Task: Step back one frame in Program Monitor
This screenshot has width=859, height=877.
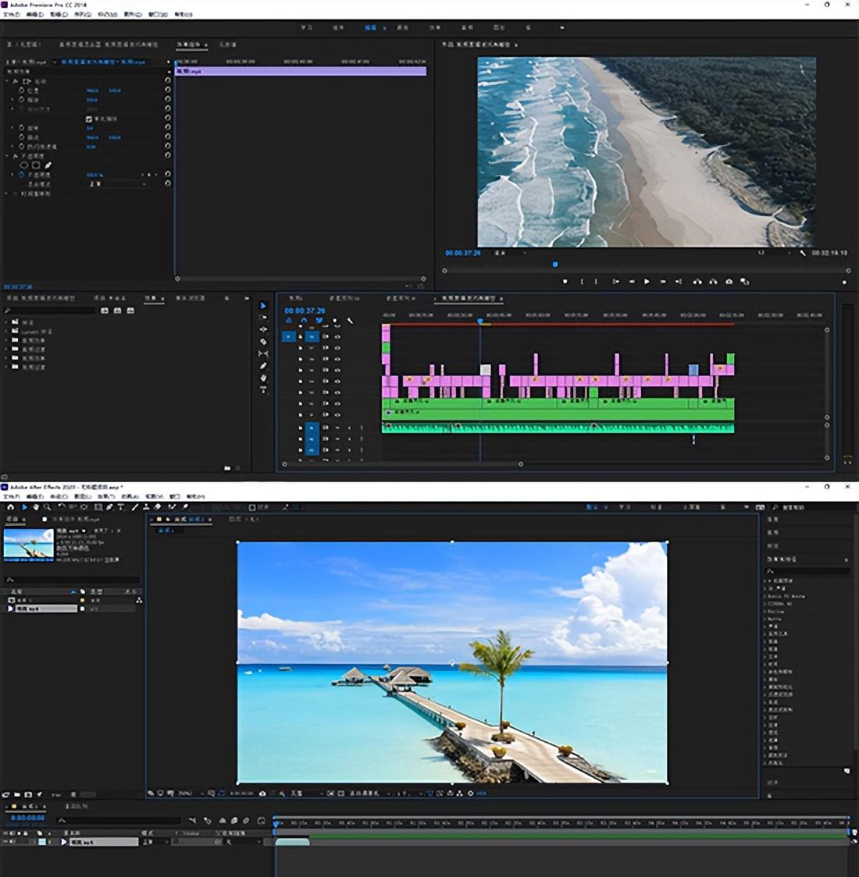Action: click(x=632, y=282)
